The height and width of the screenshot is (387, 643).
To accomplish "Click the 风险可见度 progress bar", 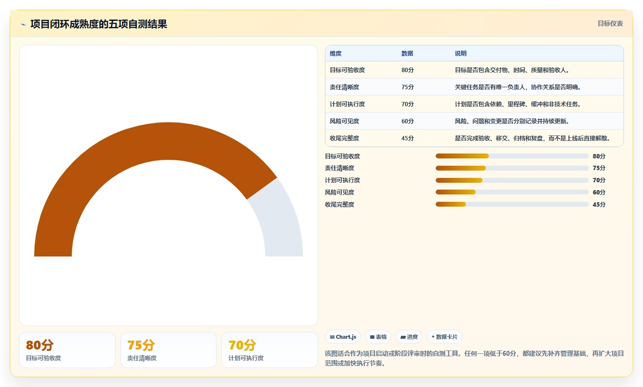I will tap(512, 192).
